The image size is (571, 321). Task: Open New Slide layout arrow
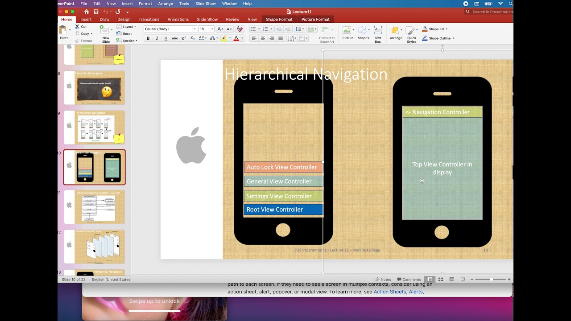click(x=112, y=30)
